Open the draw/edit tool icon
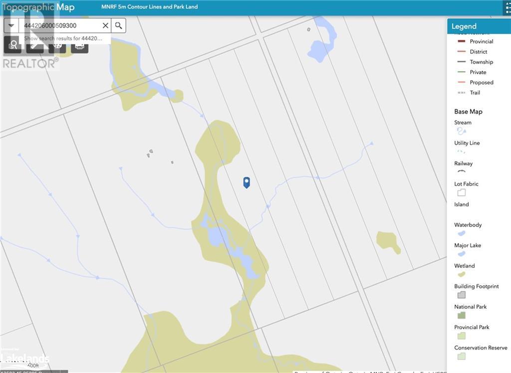This screenshot has width=511, height=373. click(35, 46)
